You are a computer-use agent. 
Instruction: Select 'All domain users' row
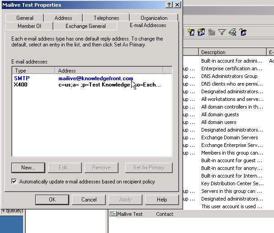[218, 122]
